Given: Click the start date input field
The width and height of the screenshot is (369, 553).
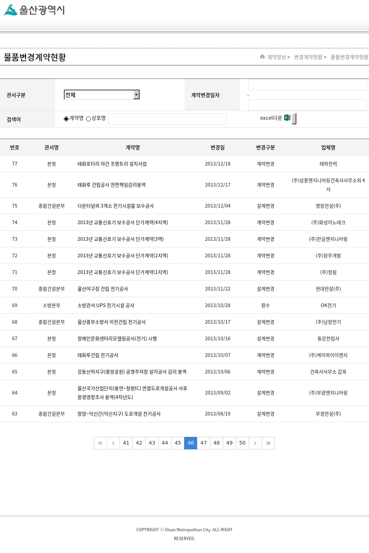Looking at the screenshot, I should click(x=307, y=85).
